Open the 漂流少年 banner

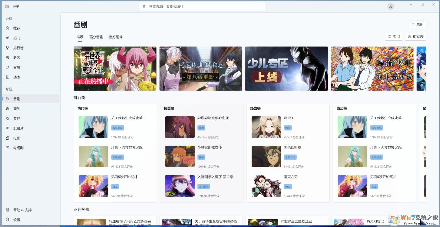point(372,69)
